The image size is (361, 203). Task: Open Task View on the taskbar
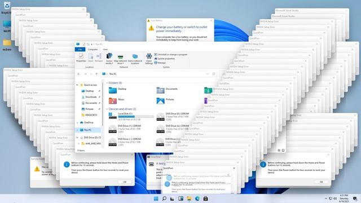pos(172,198)
